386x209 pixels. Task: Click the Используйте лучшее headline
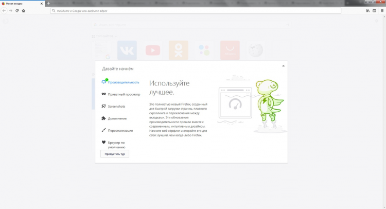[169, 88]
